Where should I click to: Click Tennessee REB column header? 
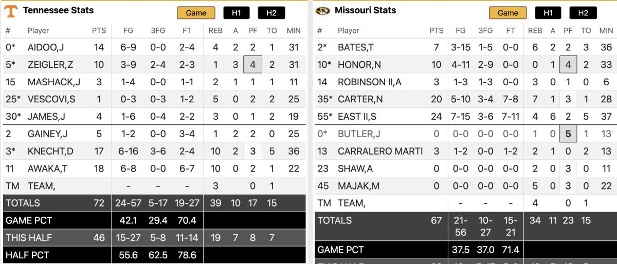[x=215, y=31]
